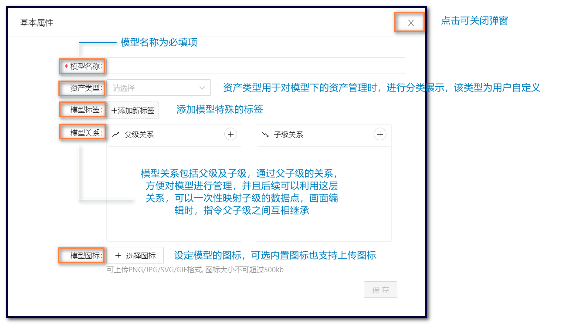579x324 pixels.
Task: Click the 模型标签 field label
Action: point(83,110)
